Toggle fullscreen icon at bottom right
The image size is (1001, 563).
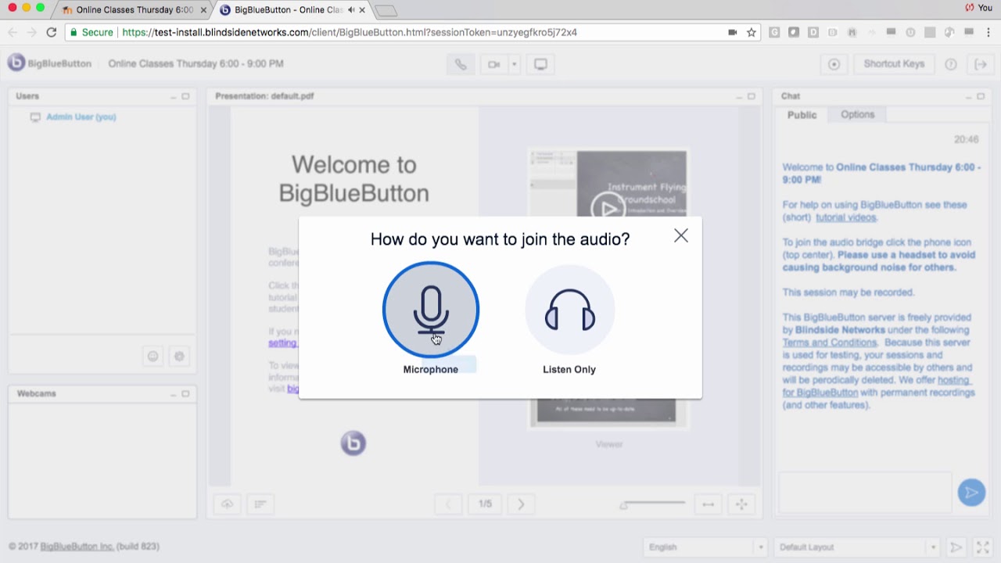[983, 547]
